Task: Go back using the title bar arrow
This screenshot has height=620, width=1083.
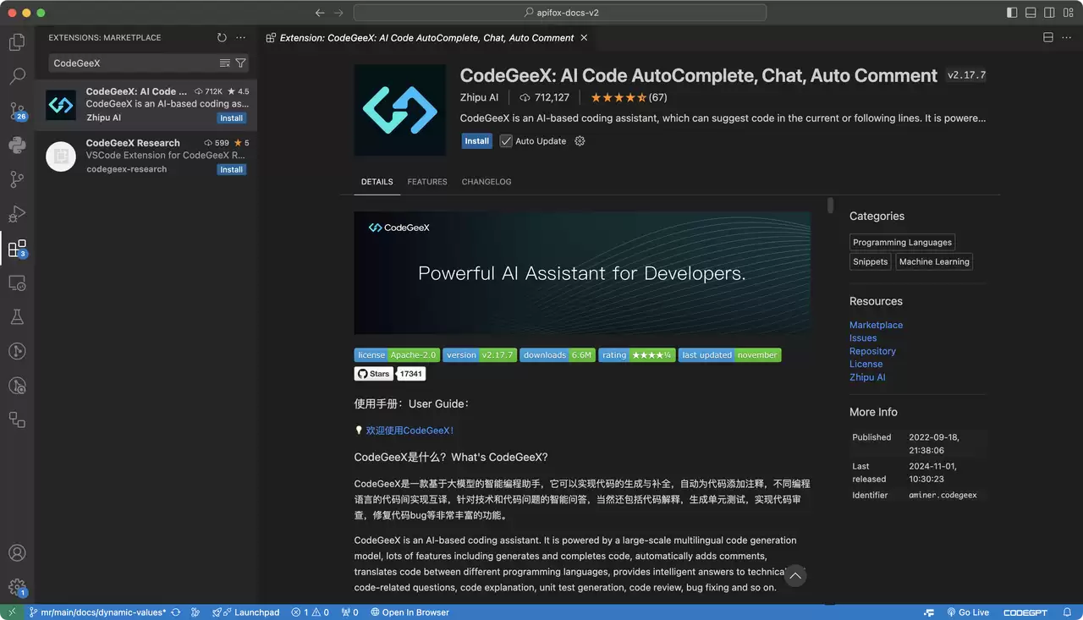Action: pyautogui.click(x=320, y=13)
